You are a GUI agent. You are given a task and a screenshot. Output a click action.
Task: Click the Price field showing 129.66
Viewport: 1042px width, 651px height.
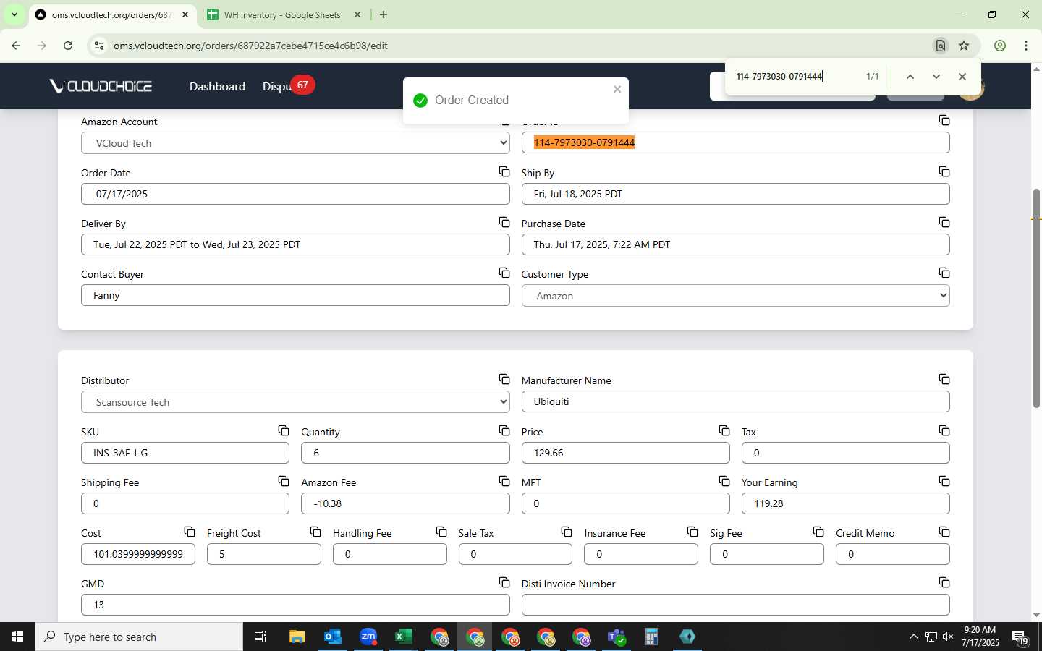[625, 453]
